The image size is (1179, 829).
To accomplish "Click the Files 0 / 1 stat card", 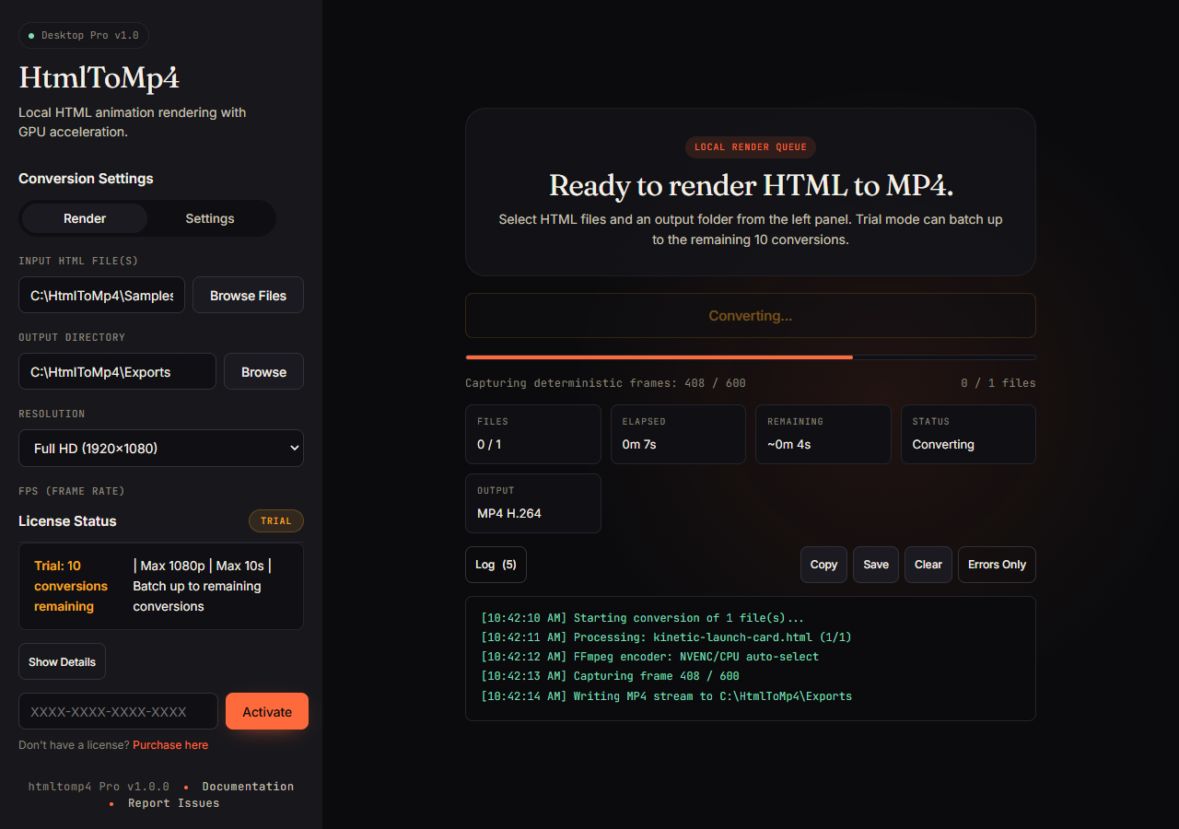I will [x=533, y=434].
